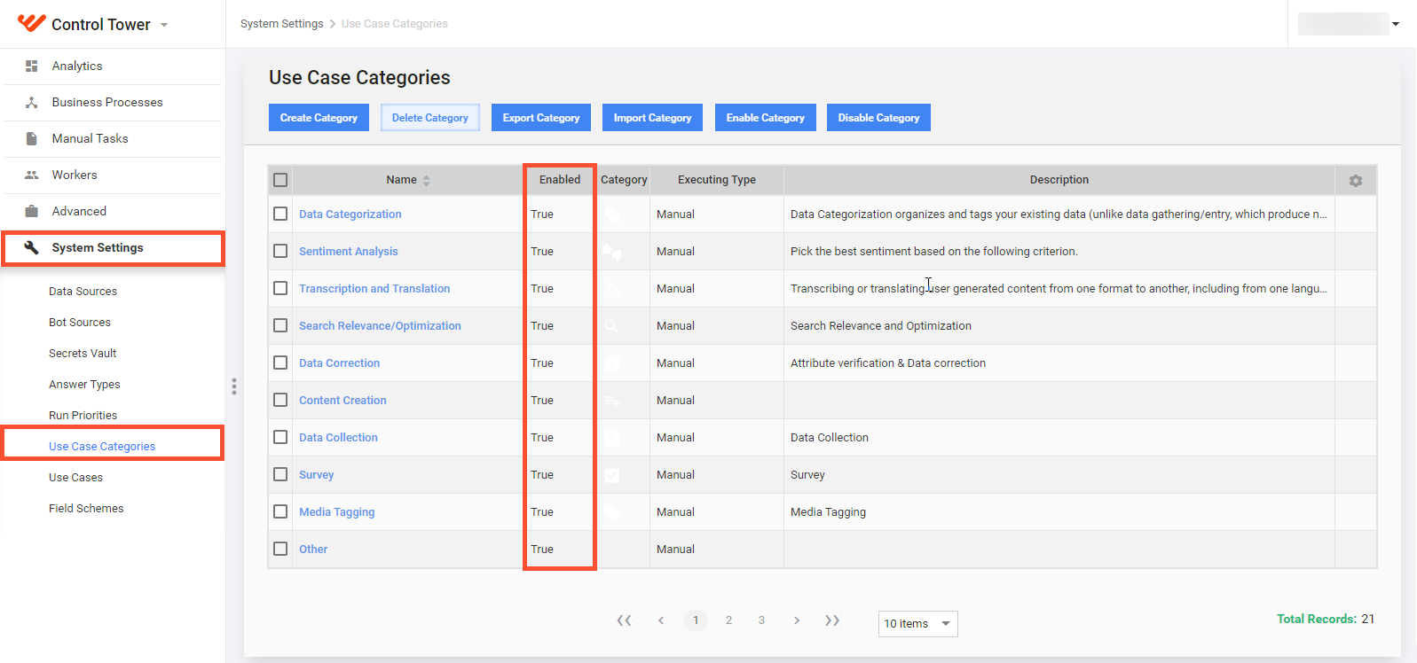The width and height of the screenshot is (1417, 663).
Task: Click the Manual Tasks document icon
Action: tap(32, 138)
